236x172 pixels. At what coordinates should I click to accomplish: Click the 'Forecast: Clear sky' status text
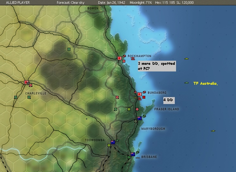pos(71,3)
